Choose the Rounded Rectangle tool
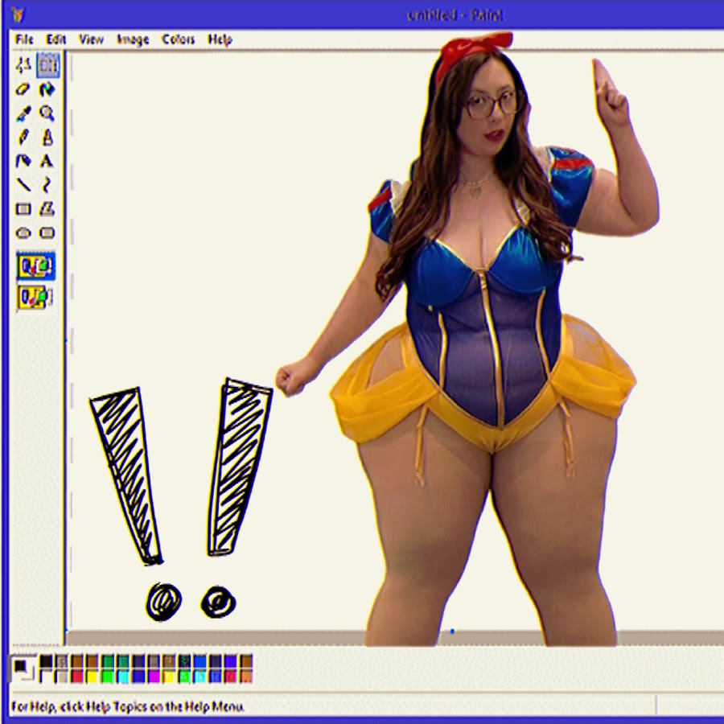Screen dimensions: 724x724 pyautogui.click(x=47, y=233)
